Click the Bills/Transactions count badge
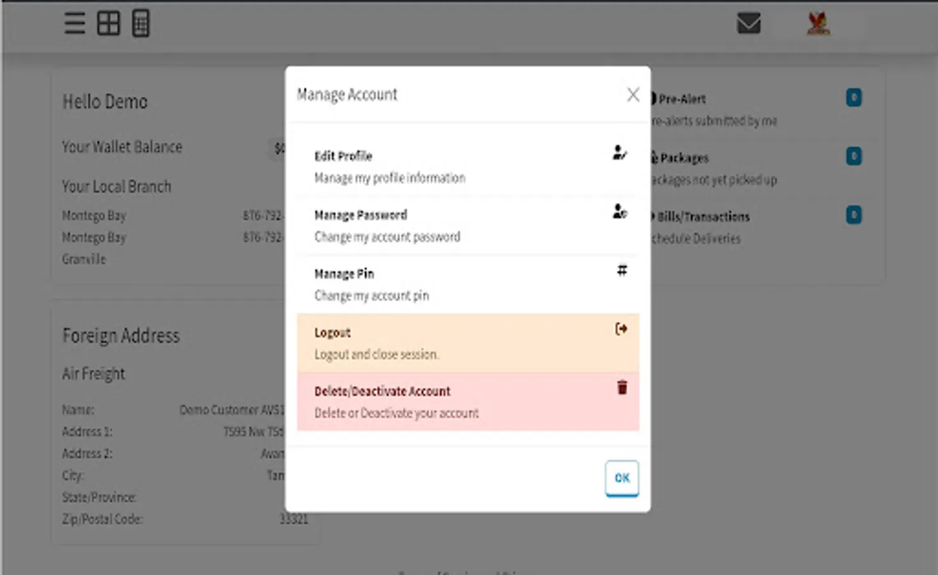 pos(852,215)
